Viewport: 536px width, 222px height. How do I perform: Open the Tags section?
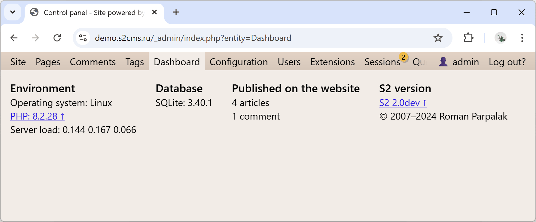coord(135,62)
